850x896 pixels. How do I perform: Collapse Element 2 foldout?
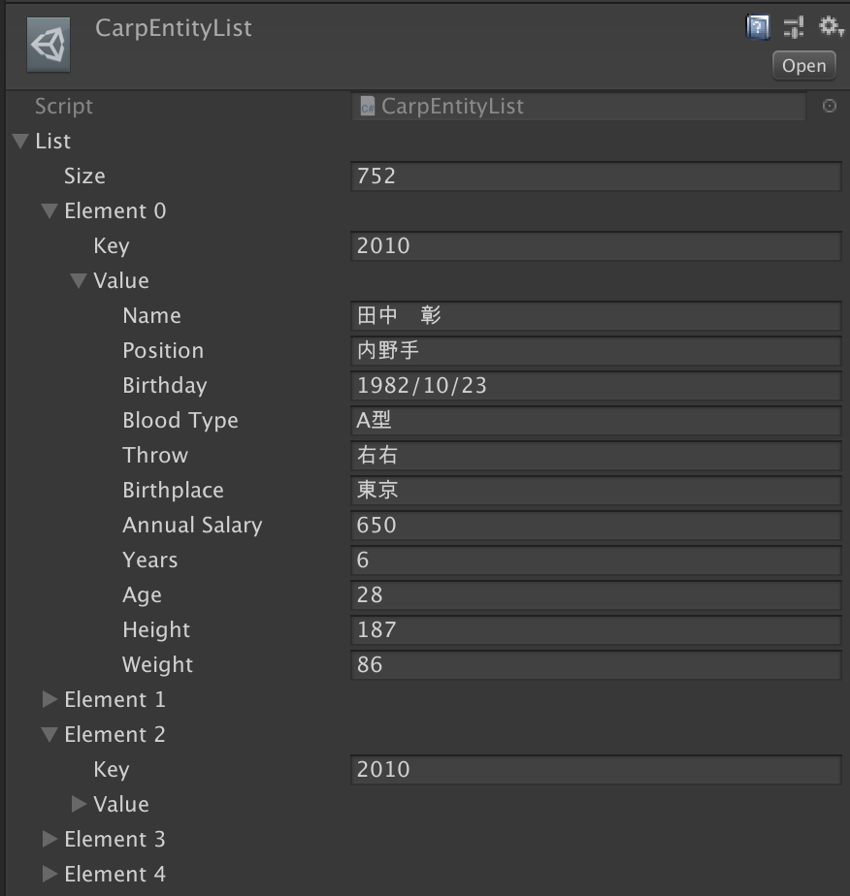49,734
